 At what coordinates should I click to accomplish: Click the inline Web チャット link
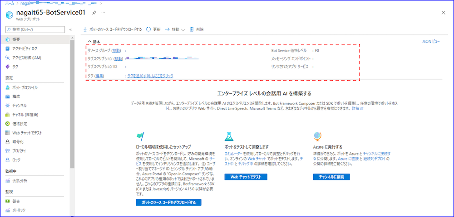click(x=257, y=159)
